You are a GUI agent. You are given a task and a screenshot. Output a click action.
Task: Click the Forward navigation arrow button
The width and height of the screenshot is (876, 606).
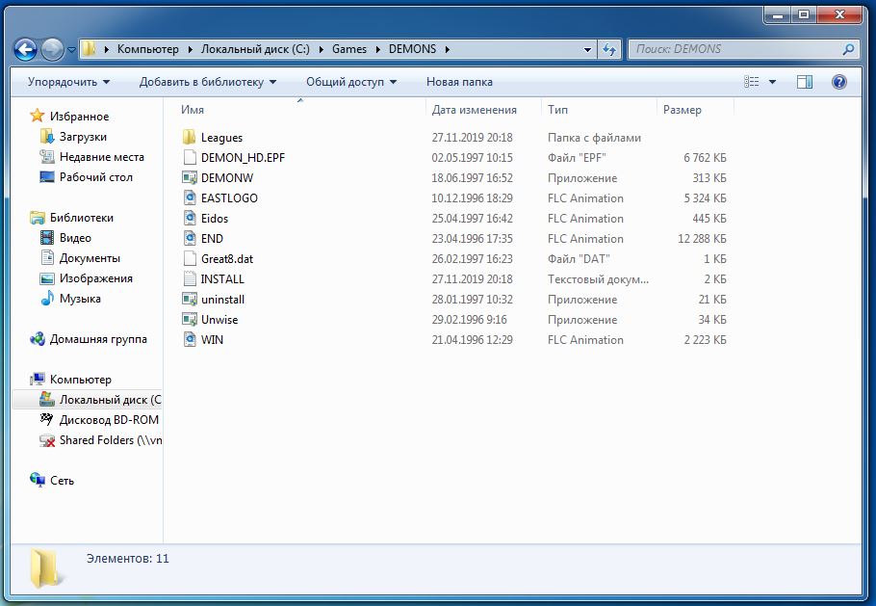pyautogui.click(x=53, y=50)
